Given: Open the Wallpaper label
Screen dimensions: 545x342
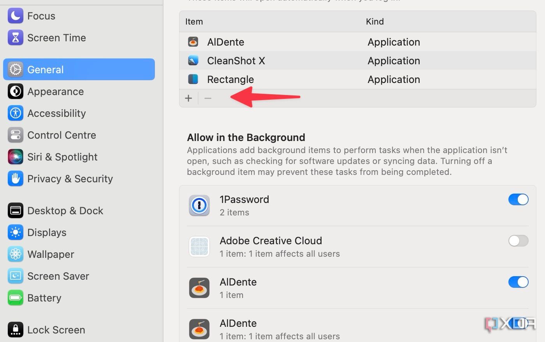Looking at the screenshot, I should (51, 254).
